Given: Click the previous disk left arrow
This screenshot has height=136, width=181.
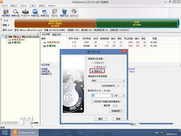Looking at the screenshot, I should [5, 21].
